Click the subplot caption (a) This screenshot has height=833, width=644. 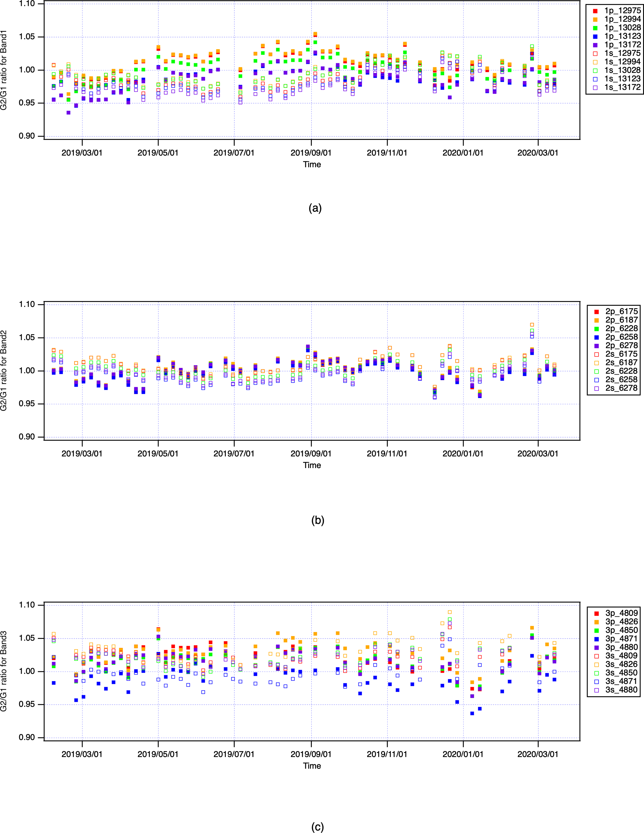[315, 208]
